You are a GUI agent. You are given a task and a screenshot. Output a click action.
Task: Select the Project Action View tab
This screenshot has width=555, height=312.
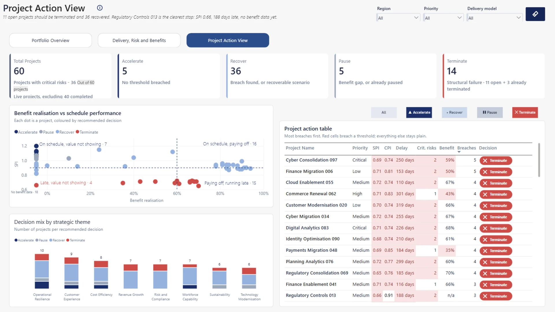click(x=228, y=40)
